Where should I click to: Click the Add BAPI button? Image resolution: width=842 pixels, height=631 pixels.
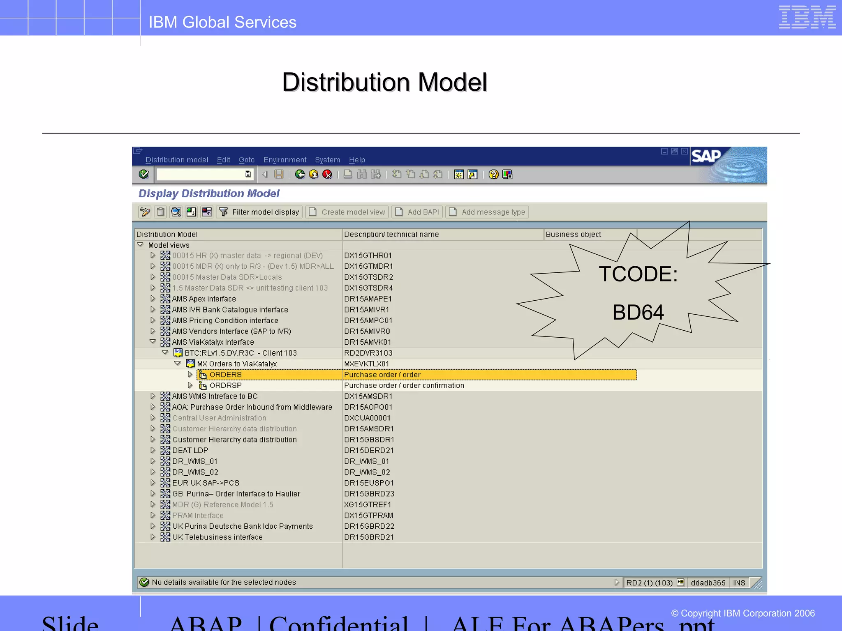coord(417,212)
